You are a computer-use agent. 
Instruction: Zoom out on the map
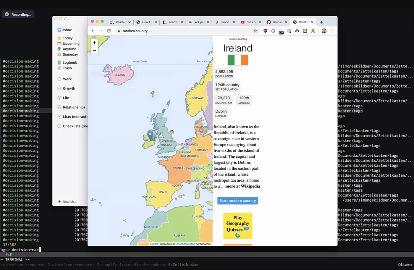[x=94, y=51]
